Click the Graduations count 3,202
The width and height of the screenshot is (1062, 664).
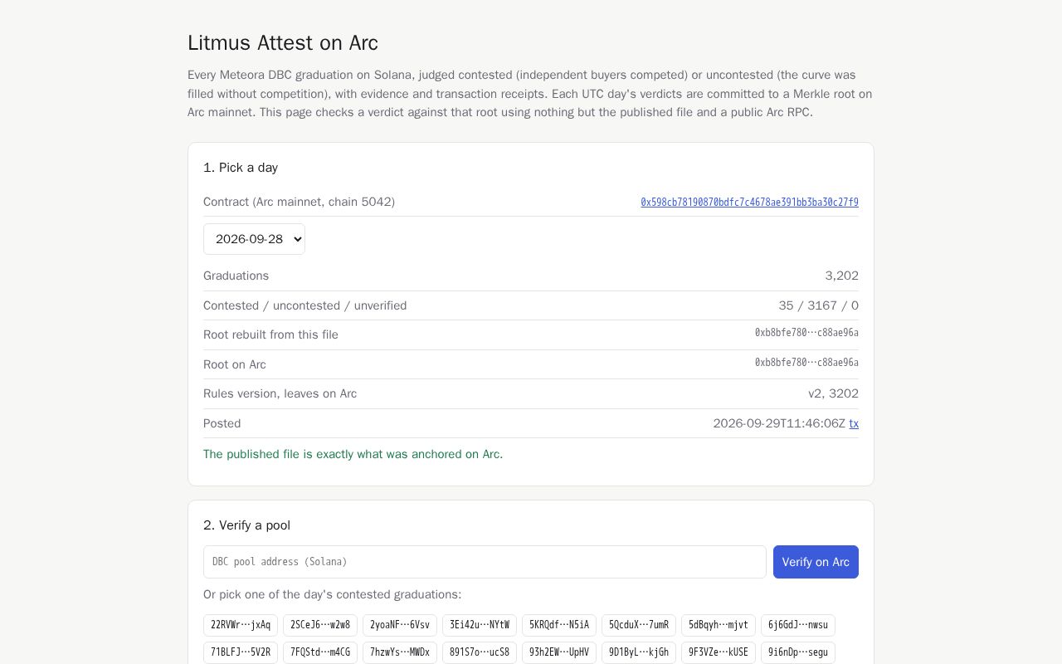coord(841,276)
